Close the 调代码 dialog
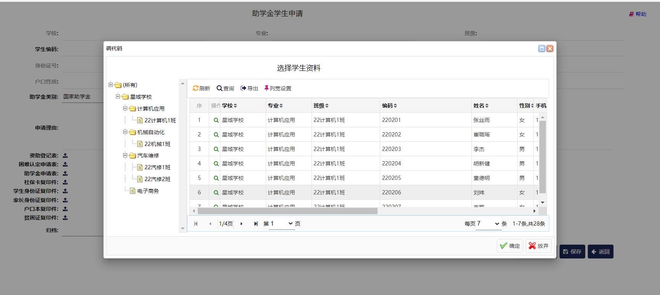The image size is (660, 295). pos(550,48)
